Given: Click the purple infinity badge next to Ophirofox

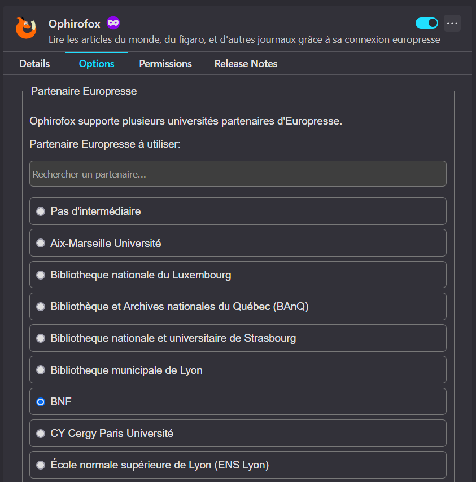Looking at the screenshot, I should click(112, 23).
